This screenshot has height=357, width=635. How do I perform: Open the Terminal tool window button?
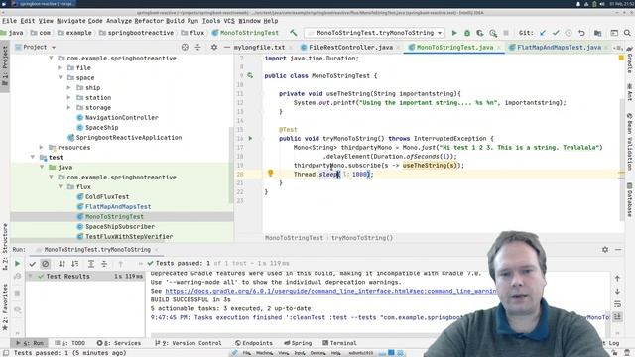point(339,343)
